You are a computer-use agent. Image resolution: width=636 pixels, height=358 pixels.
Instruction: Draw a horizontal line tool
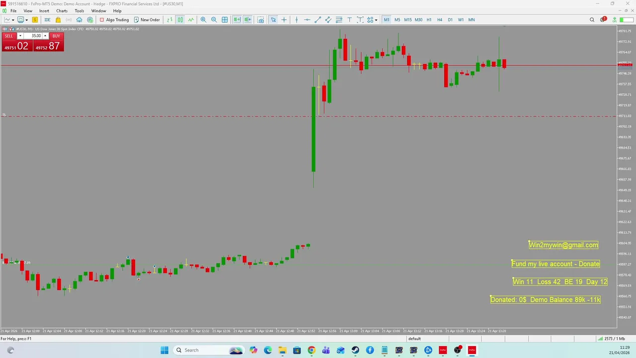[307, 20]
